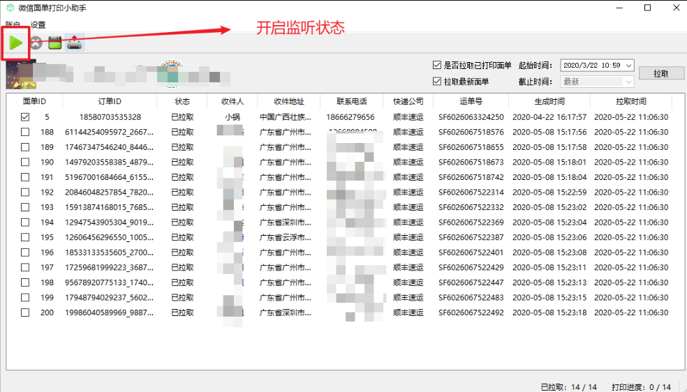Check the box beside 面单ID 196
Screen dimensions: 687x392
click(25, 252)
